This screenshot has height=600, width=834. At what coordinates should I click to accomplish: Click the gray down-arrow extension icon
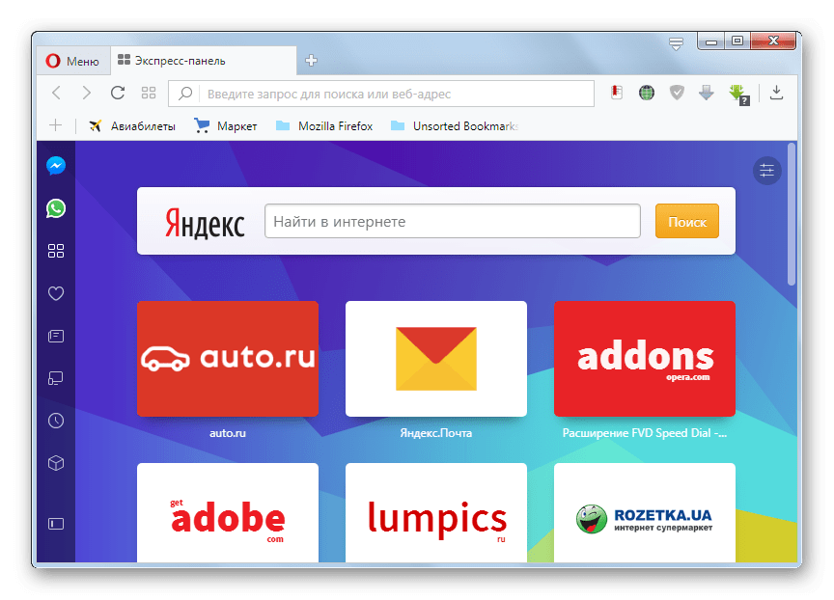pyautogui.click(x=707, y=93)
